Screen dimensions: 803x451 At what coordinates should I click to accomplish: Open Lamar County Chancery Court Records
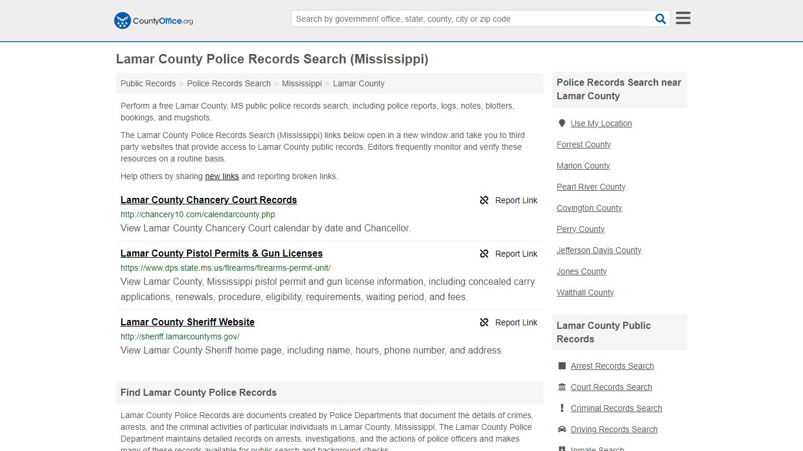[x=209, y=200]
